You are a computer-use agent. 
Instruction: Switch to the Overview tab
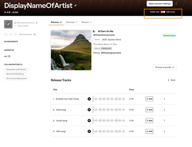[x=72, y=22]
